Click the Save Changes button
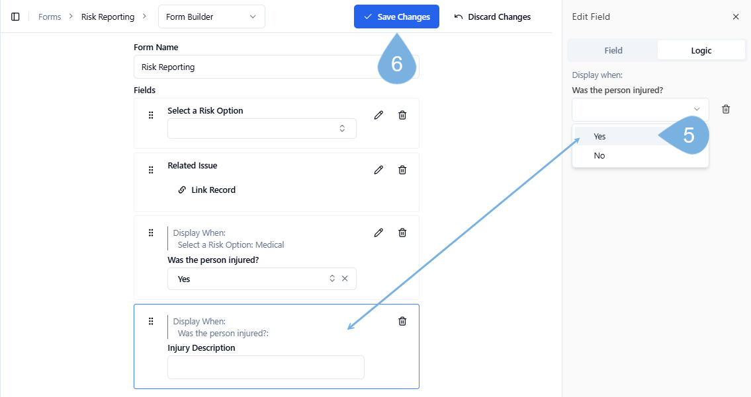The height and width of the screenshot is (397, 751). pos(396,17)
